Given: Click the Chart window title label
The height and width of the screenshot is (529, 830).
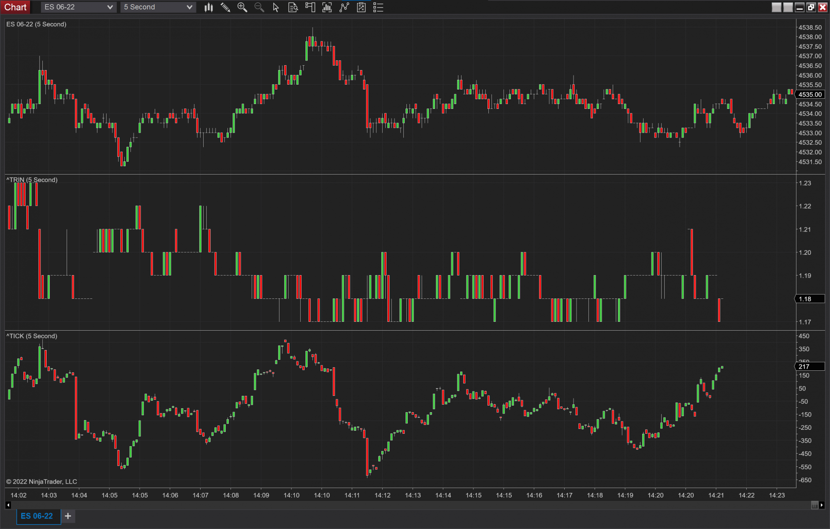Looking at the screenshot, I should coord(15,7).
